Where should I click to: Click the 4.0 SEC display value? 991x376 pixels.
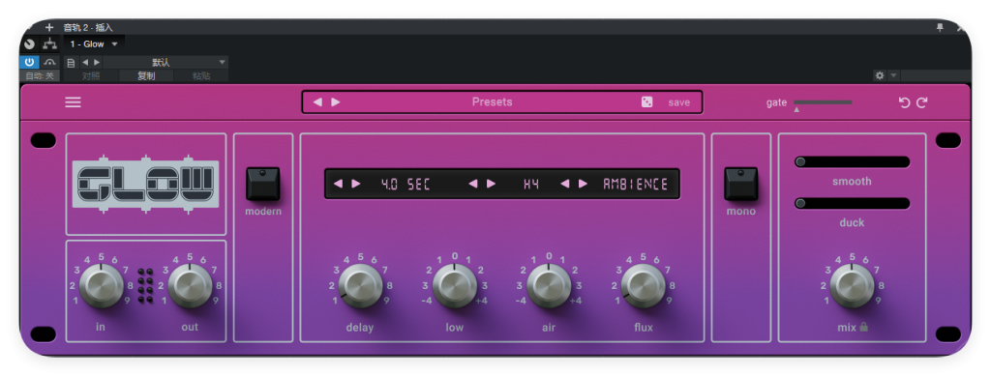(405, 185)
